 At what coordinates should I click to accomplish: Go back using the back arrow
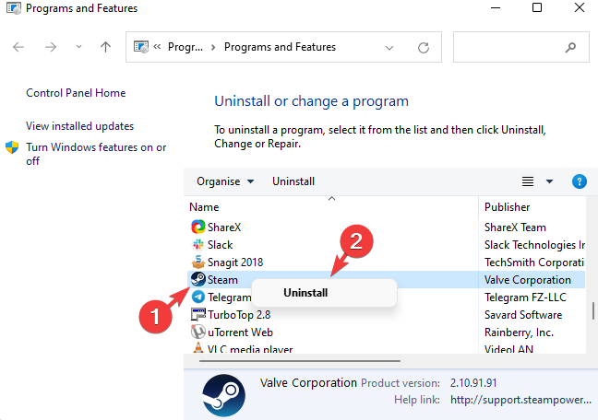18,47
